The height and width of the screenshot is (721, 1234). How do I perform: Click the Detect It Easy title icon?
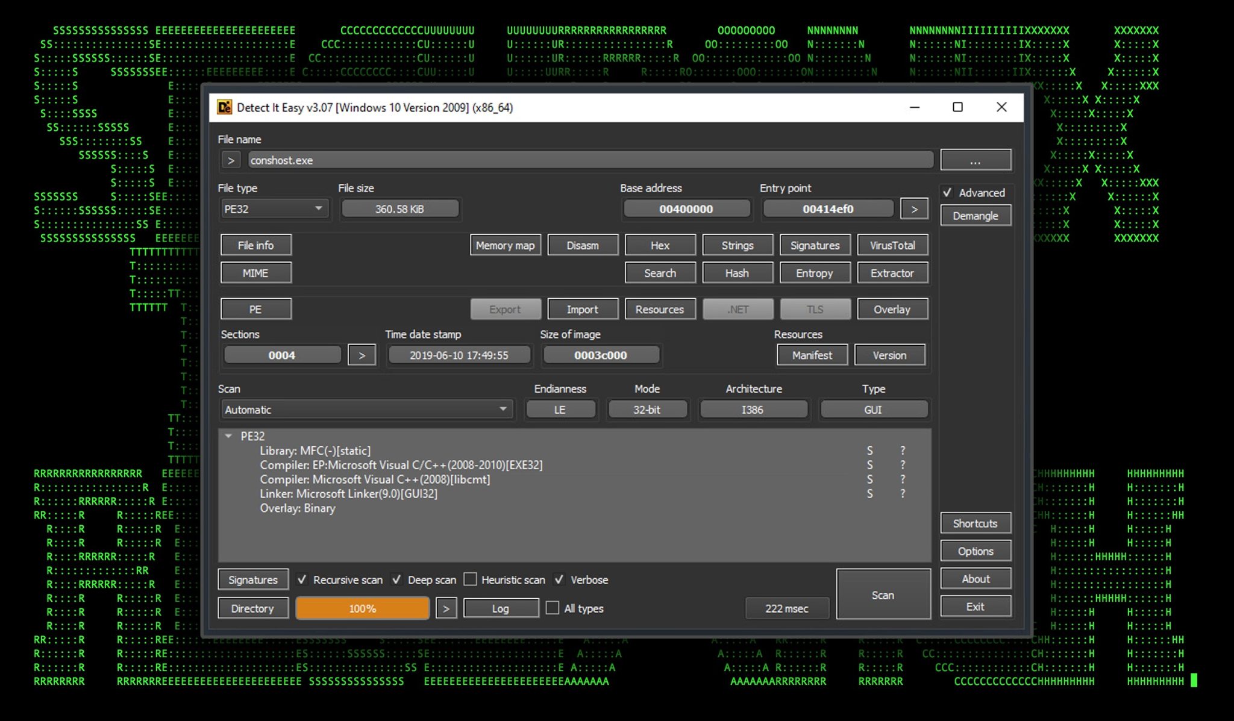click(224, 107)
